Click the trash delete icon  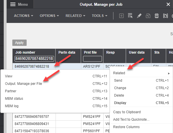[157, 16]
